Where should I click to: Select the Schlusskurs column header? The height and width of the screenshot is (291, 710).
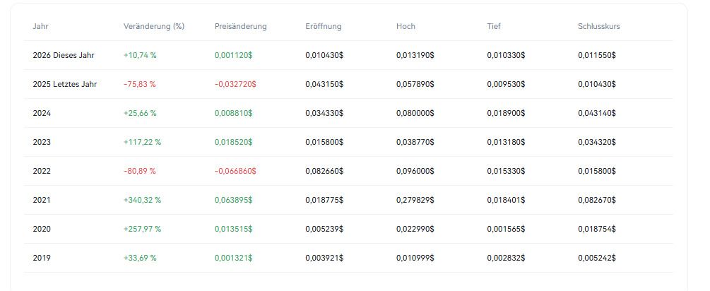coord(598,27)
